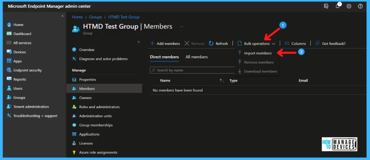Open the Columns chooser
This screenshot has width=370, height=160.
point(295,44)
